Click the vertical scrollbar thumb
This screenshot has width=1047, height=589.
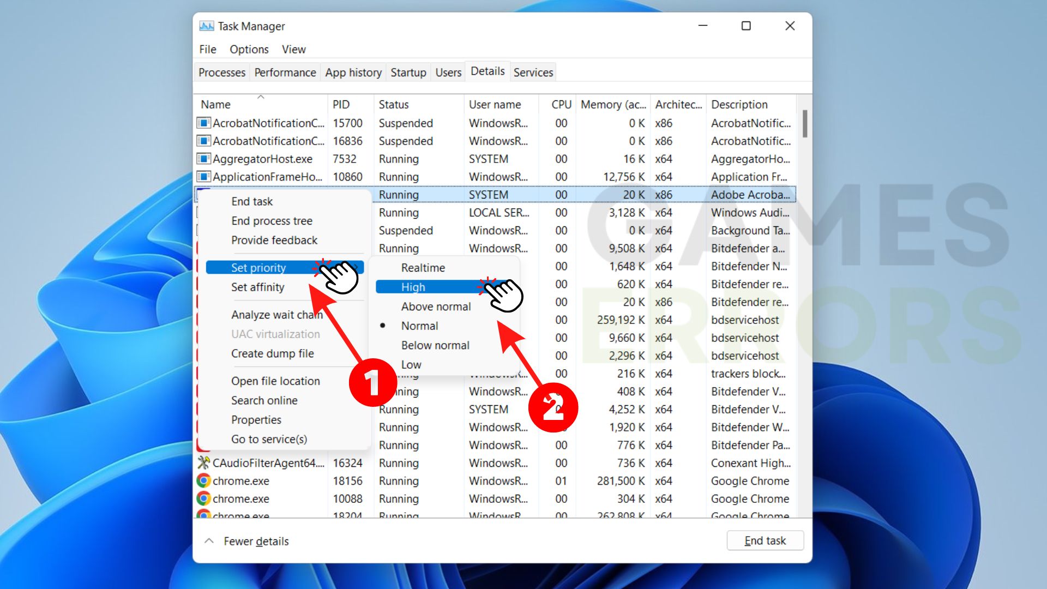[804, 124]
